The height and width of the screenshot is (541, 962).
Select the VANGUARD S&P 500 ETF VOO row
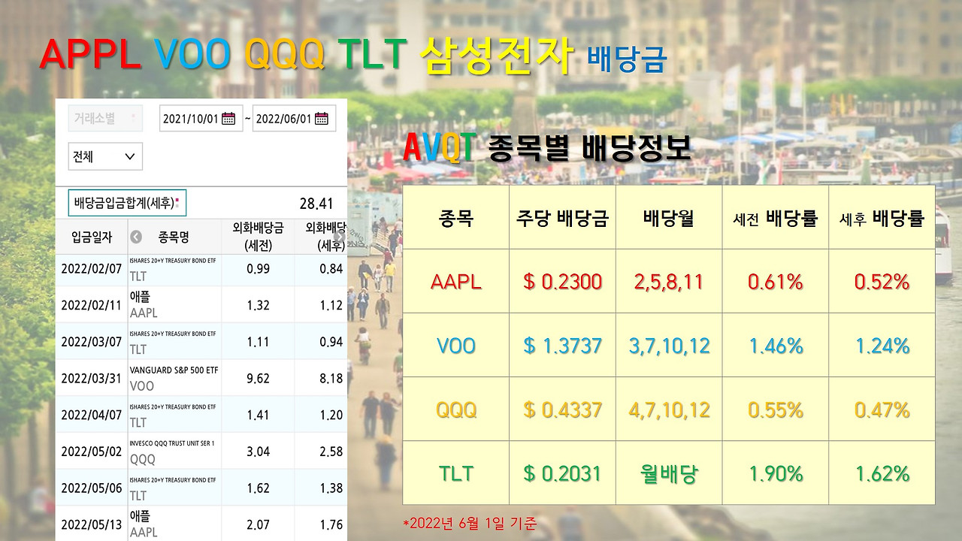point(201,378)
